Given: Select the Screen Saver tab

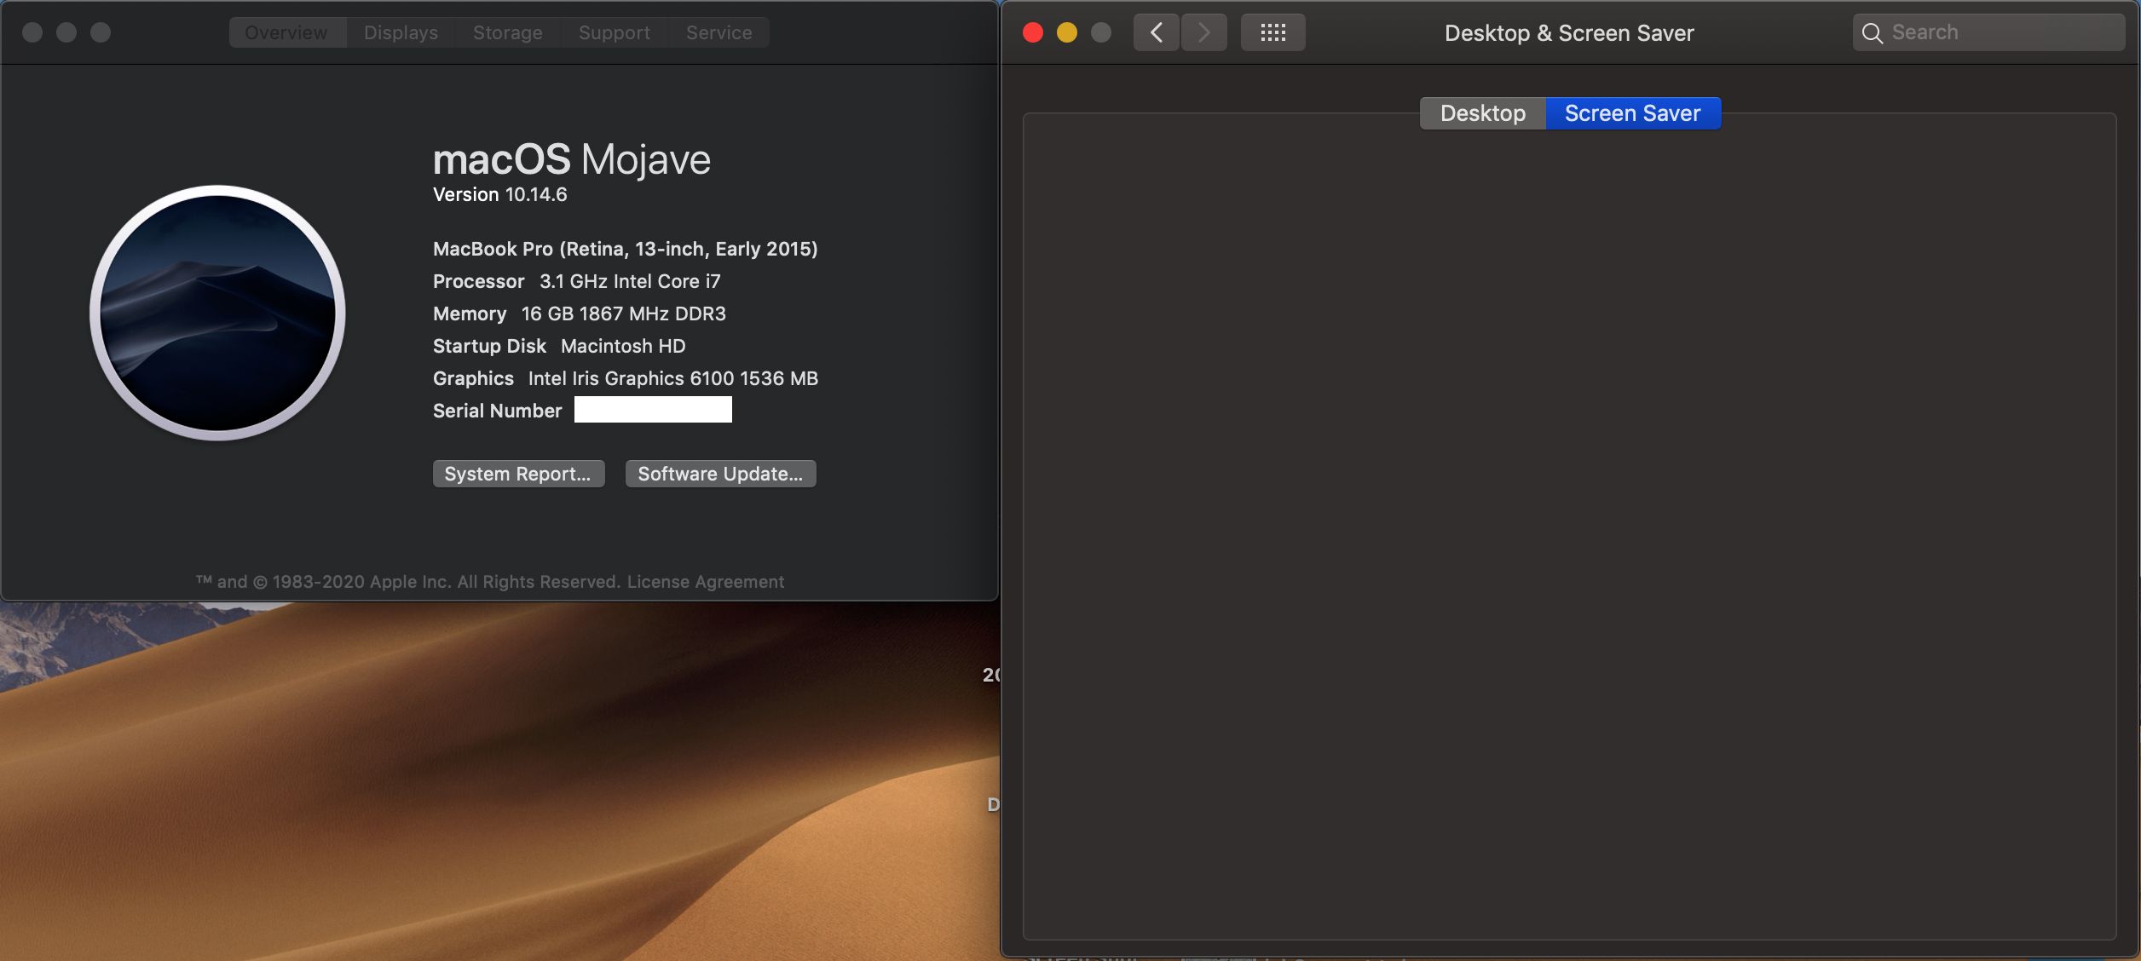Looking at the screenshot, I should tap(1631, 112).
